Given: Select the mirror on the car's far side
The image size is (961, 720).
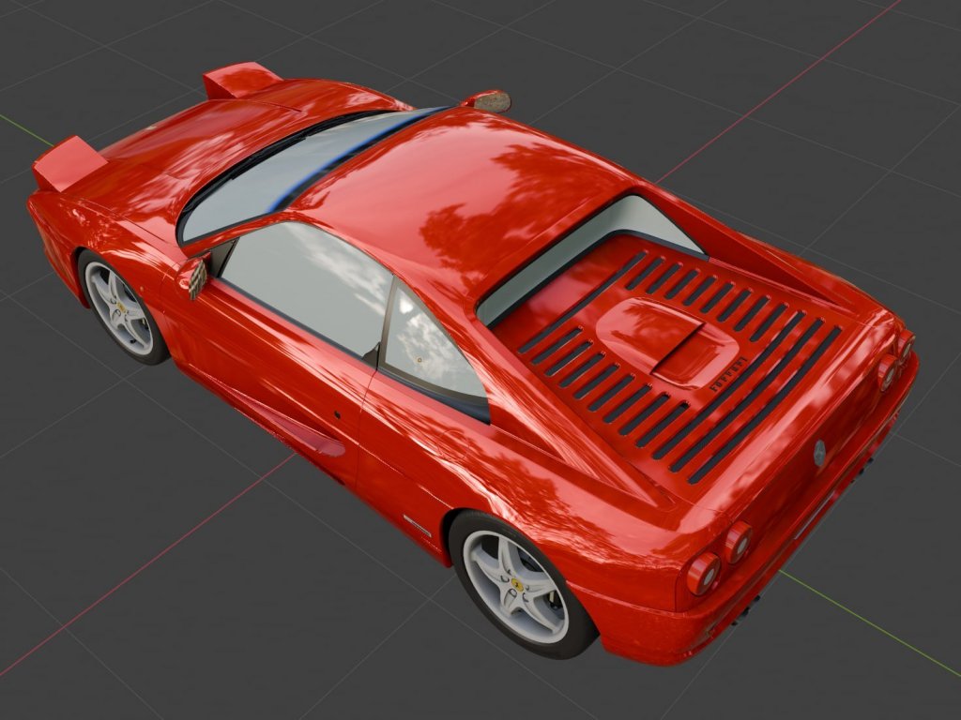Looking at the screenshot, I should click(x=488, y=101).
